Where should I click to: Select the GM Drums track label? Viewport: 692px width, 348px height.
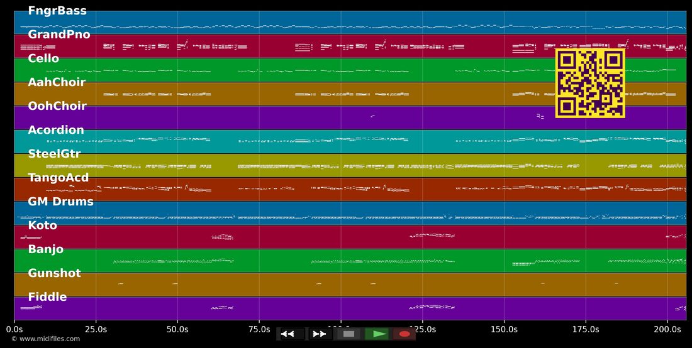(x=61, y=201)
